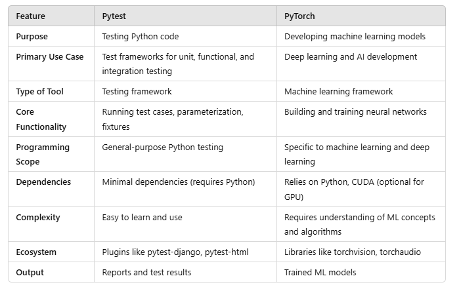
Task: Click 'Reports and test results' cell
Action: 146,273
